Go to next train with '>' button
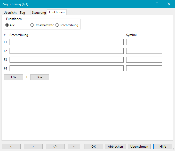This screenshot has height=151, width=175. 33,147
